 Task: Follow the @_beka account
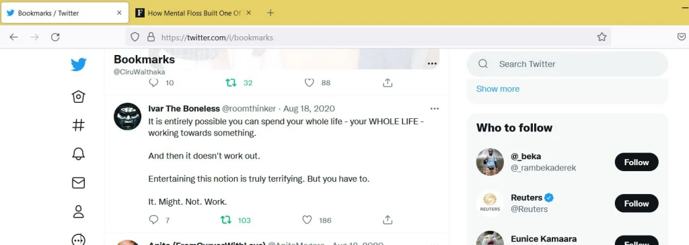click(x=637, y=162)
